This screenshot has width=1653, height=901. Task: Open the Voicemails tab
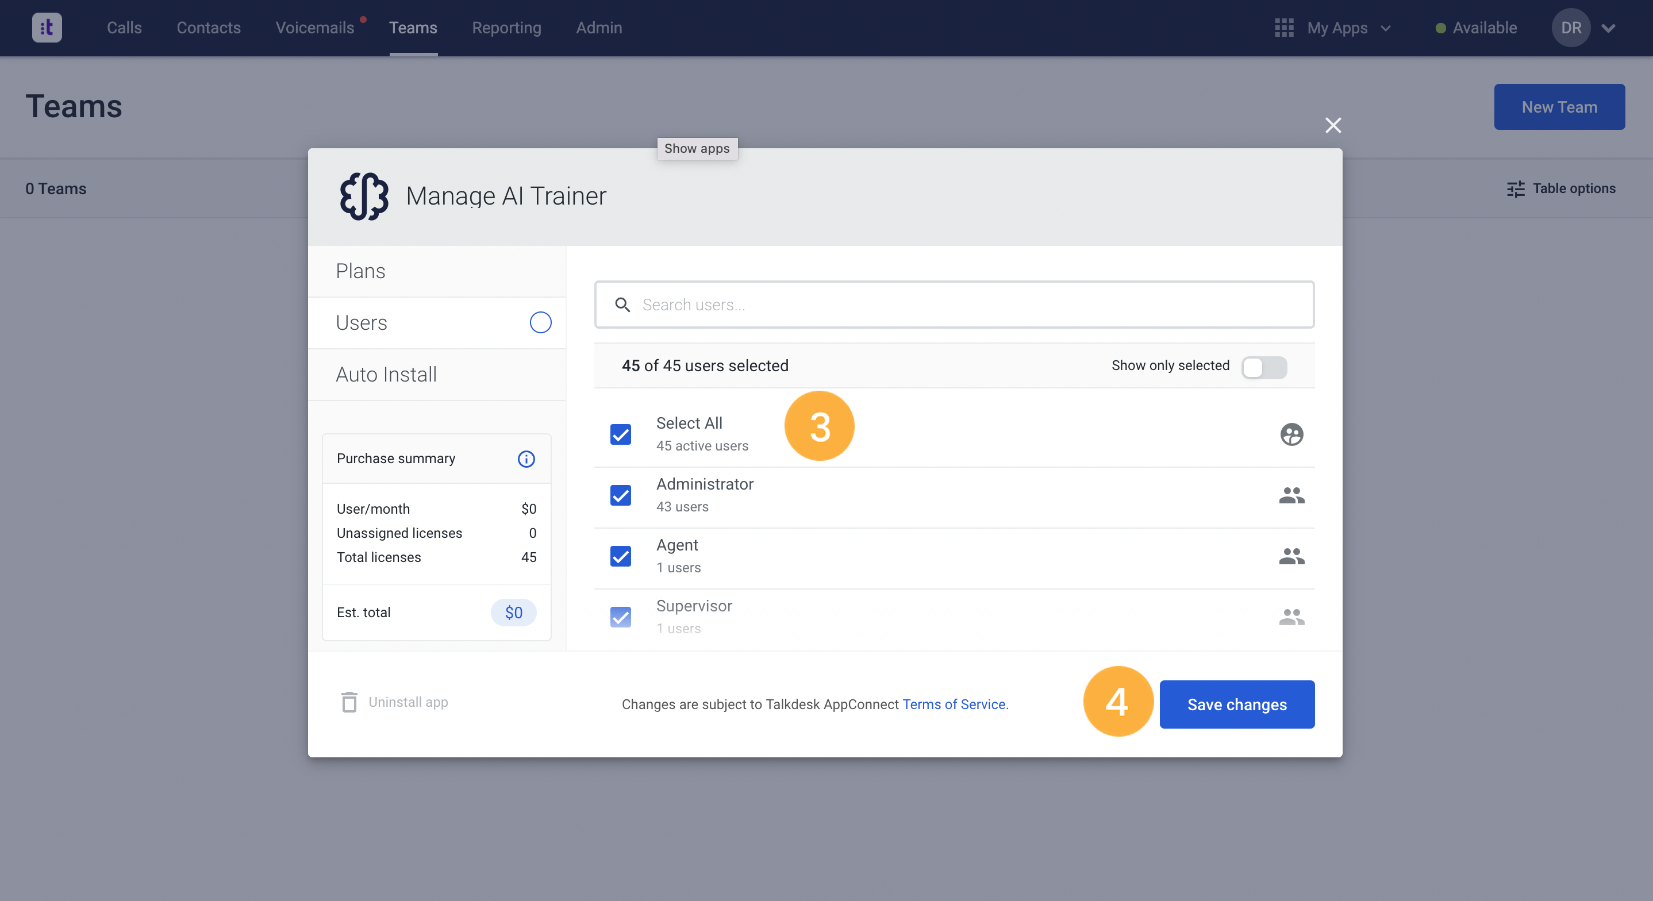pyautogui.click(x=314, y=28)
